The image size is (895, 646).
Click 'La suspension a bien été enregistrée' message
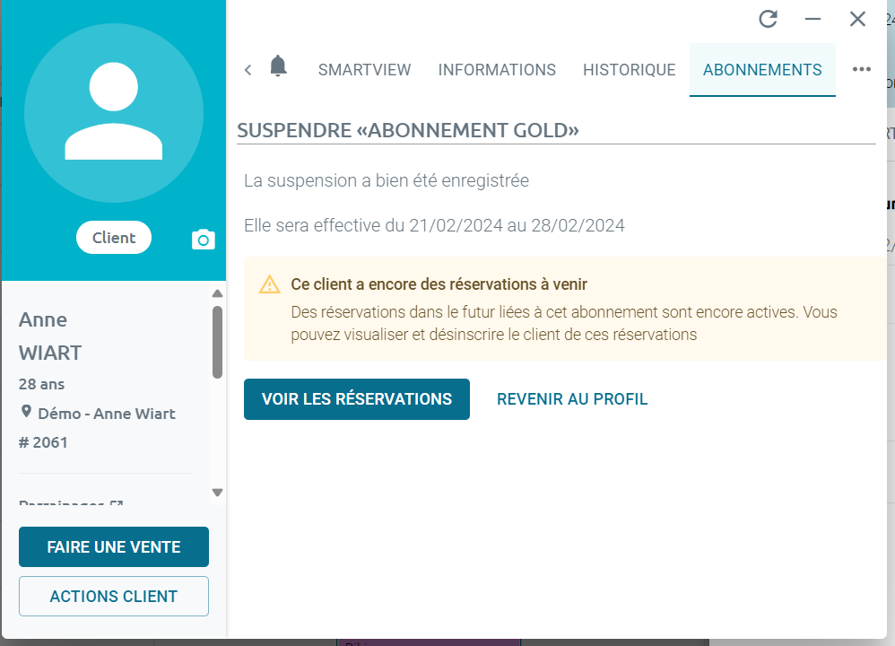387,180
